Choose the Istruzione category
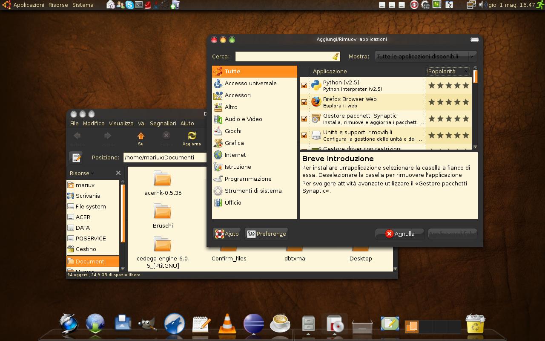545x341 pixels. pos(255,167)
